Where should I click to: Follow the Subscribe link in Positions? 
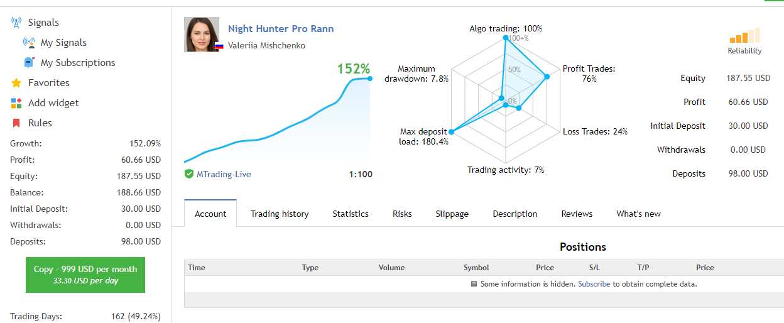[x=594, y=284]
